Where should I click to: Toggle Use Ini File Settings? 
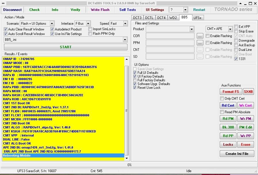tap(52, 34)
